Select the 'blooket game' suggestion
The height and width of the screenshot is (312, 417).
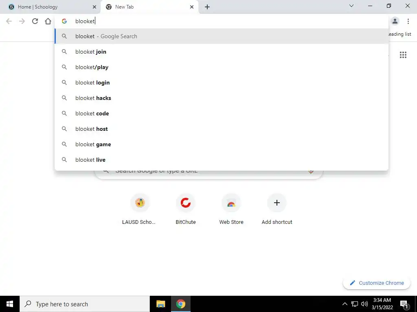pos(221,144)
